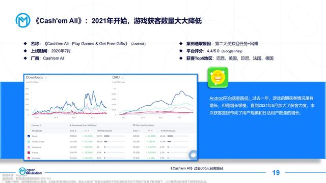
Task: Click the % Of Worldwide downloads header
Action: point(104,131)
